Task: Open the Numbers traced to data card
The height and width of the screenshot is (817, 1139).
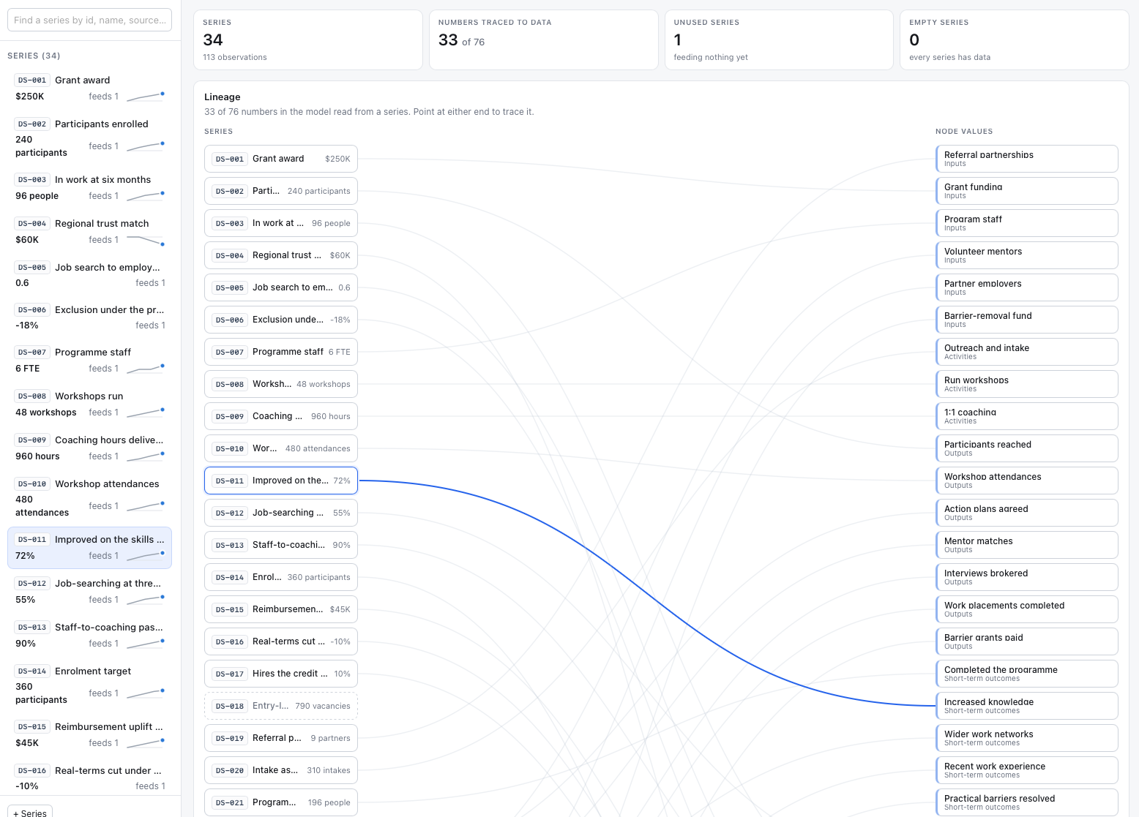Action: coord(543,40)
